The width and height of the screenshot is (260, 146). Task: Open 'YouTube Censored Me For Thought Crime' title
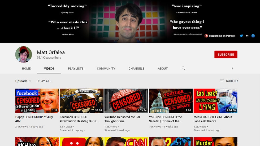(122, 119)
